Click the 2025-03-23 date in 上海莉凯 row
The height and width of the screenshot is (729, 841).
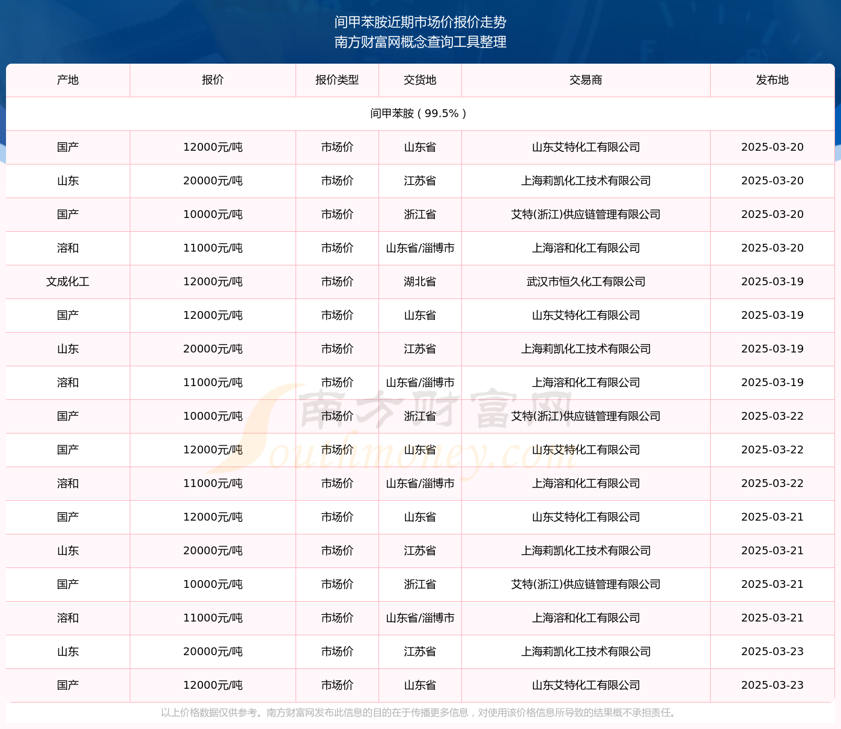pos(772,652)
